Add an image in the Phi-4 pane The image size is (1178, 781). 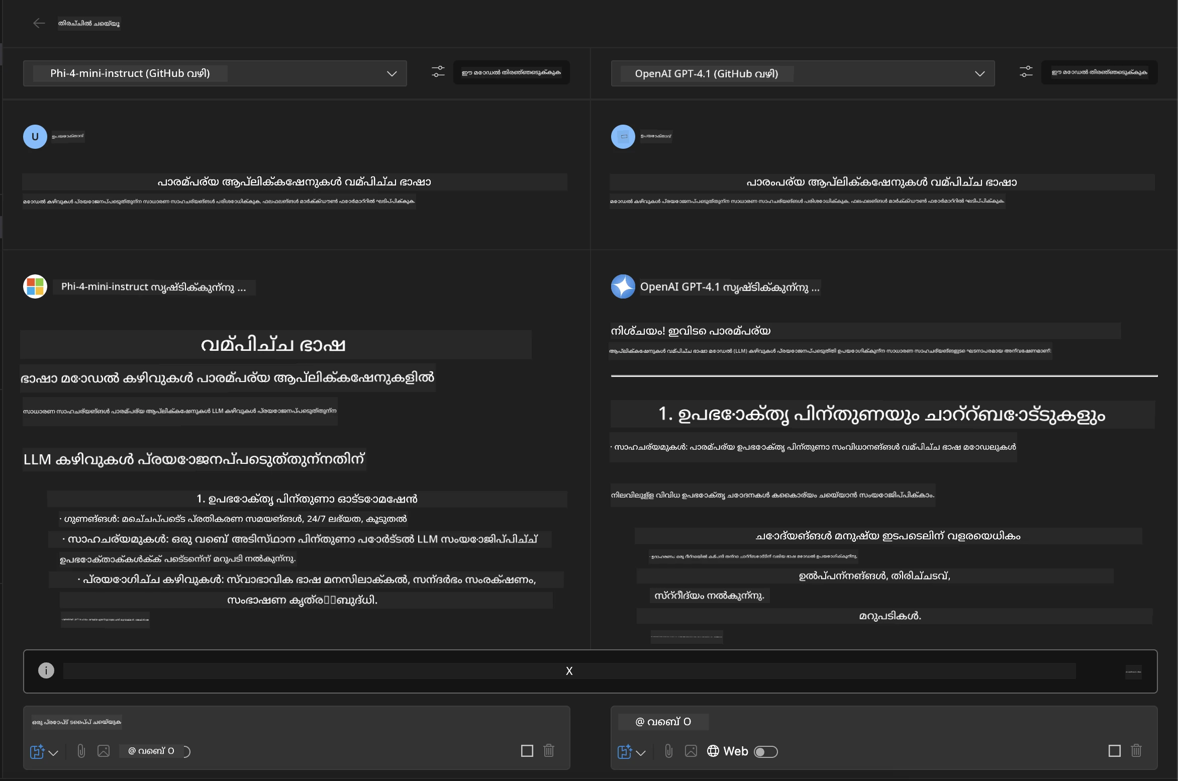[x=104, y=751]
